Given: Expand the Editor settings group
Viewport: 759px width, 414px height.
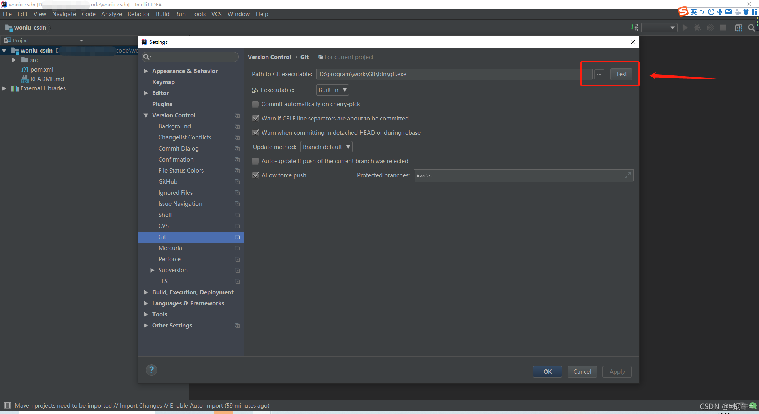Looking at the screenshot, I should (146, 93).
